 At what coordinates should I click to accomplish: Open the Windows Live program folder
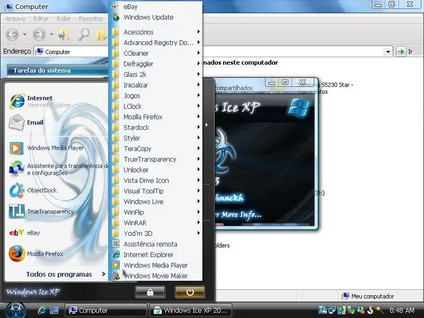155,202
